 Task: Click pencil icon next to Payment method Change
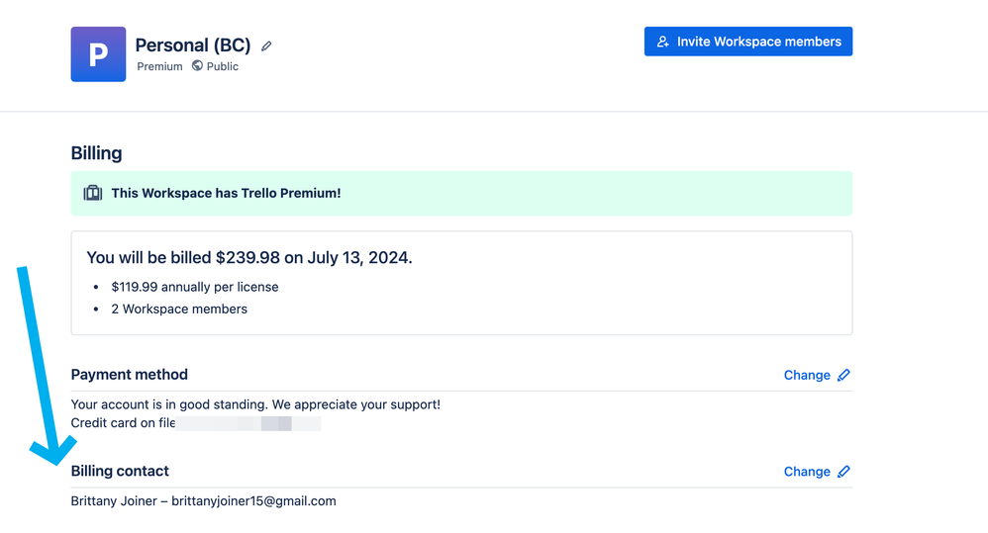[843, 375]
